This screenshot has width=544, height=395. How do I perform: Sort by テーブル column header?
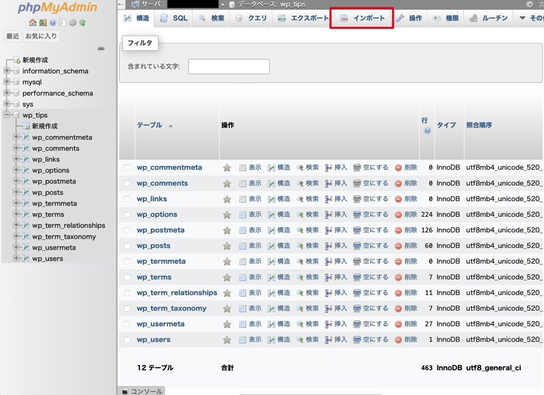coord(150,125)
